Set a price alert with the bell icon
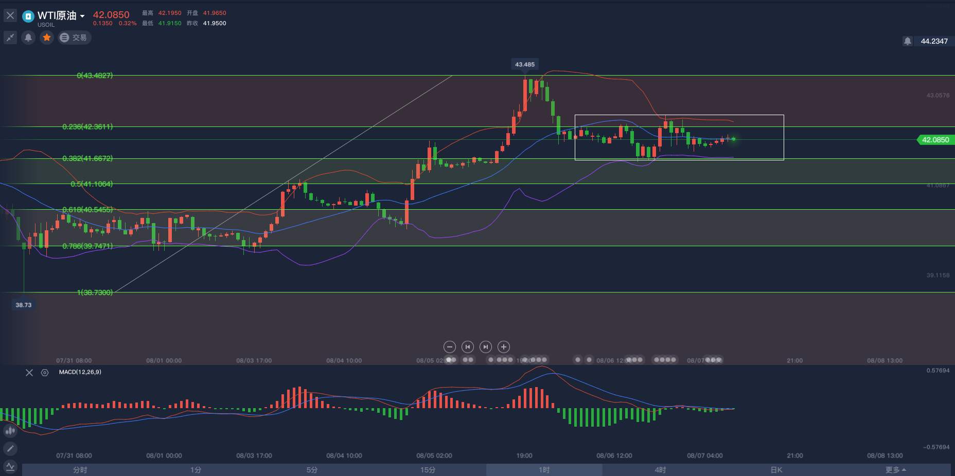This screenshot has height=476, width=955. pos(28,38)
